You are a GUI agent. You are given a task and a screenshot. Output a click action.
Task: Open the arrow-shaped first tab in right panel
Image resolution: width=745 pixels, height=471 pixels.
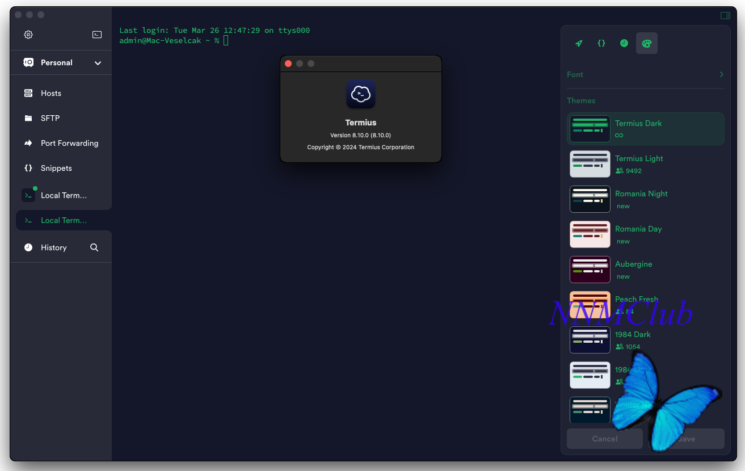(x=579, y=43)
